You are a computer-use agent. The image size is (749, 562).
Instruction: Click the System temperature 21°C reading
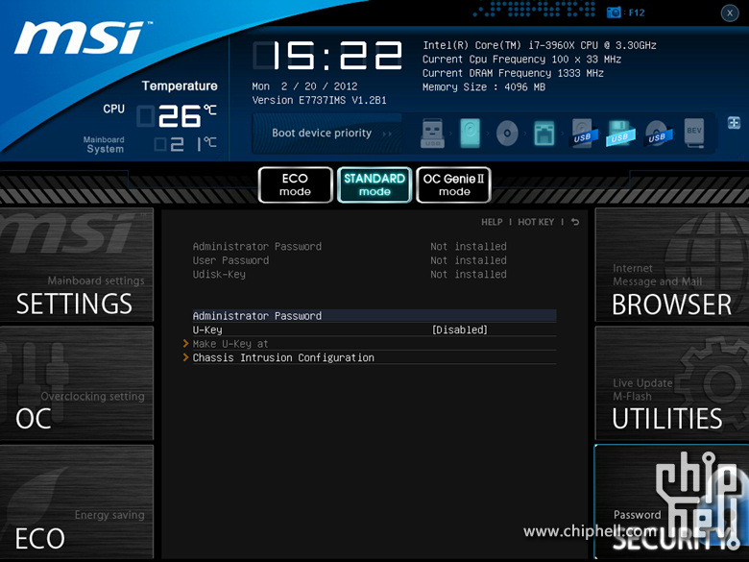tap(186, 144)
